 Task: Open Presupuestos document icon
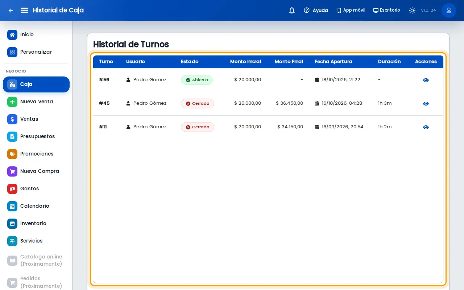(12, 137)
